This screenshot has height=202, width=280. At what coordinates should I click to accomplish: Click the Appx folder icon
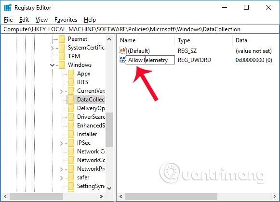click(x=71, y=74)
